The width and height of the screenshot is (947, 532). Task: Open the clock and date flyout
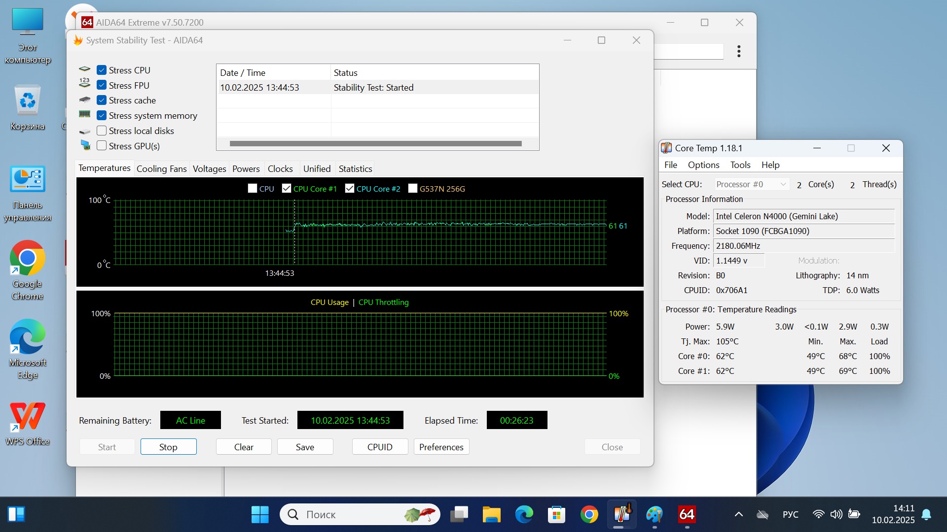(x=893, y=514)
